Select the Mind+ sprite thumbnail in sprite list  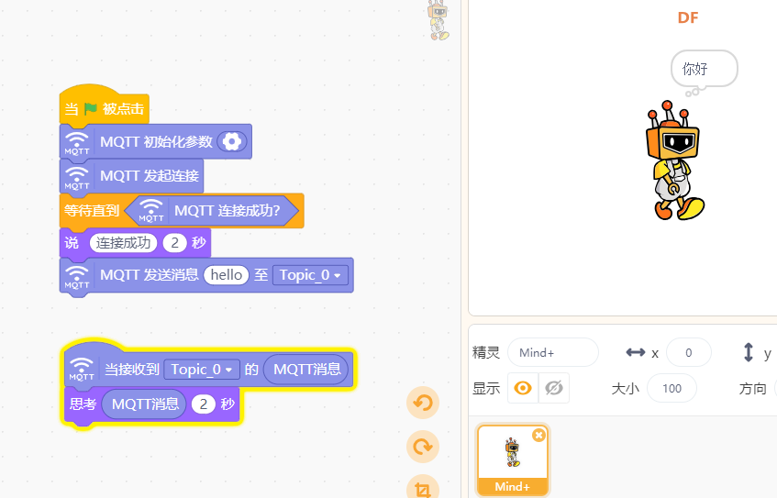pos(512,457)
